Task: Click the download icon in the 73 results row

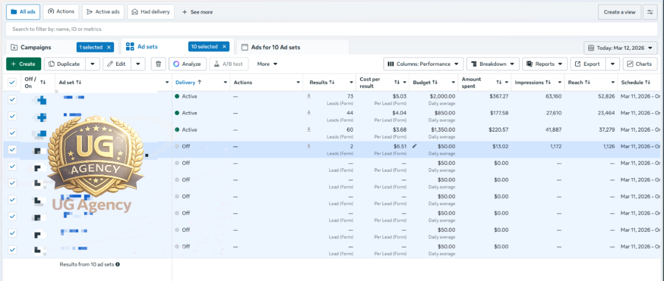Action: pyautogui.click(x=308, y=96)
